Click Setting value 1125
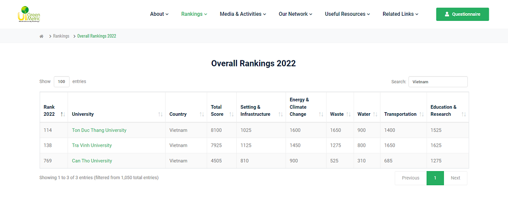Screen dimensions: 508x201 pos(245,145)
